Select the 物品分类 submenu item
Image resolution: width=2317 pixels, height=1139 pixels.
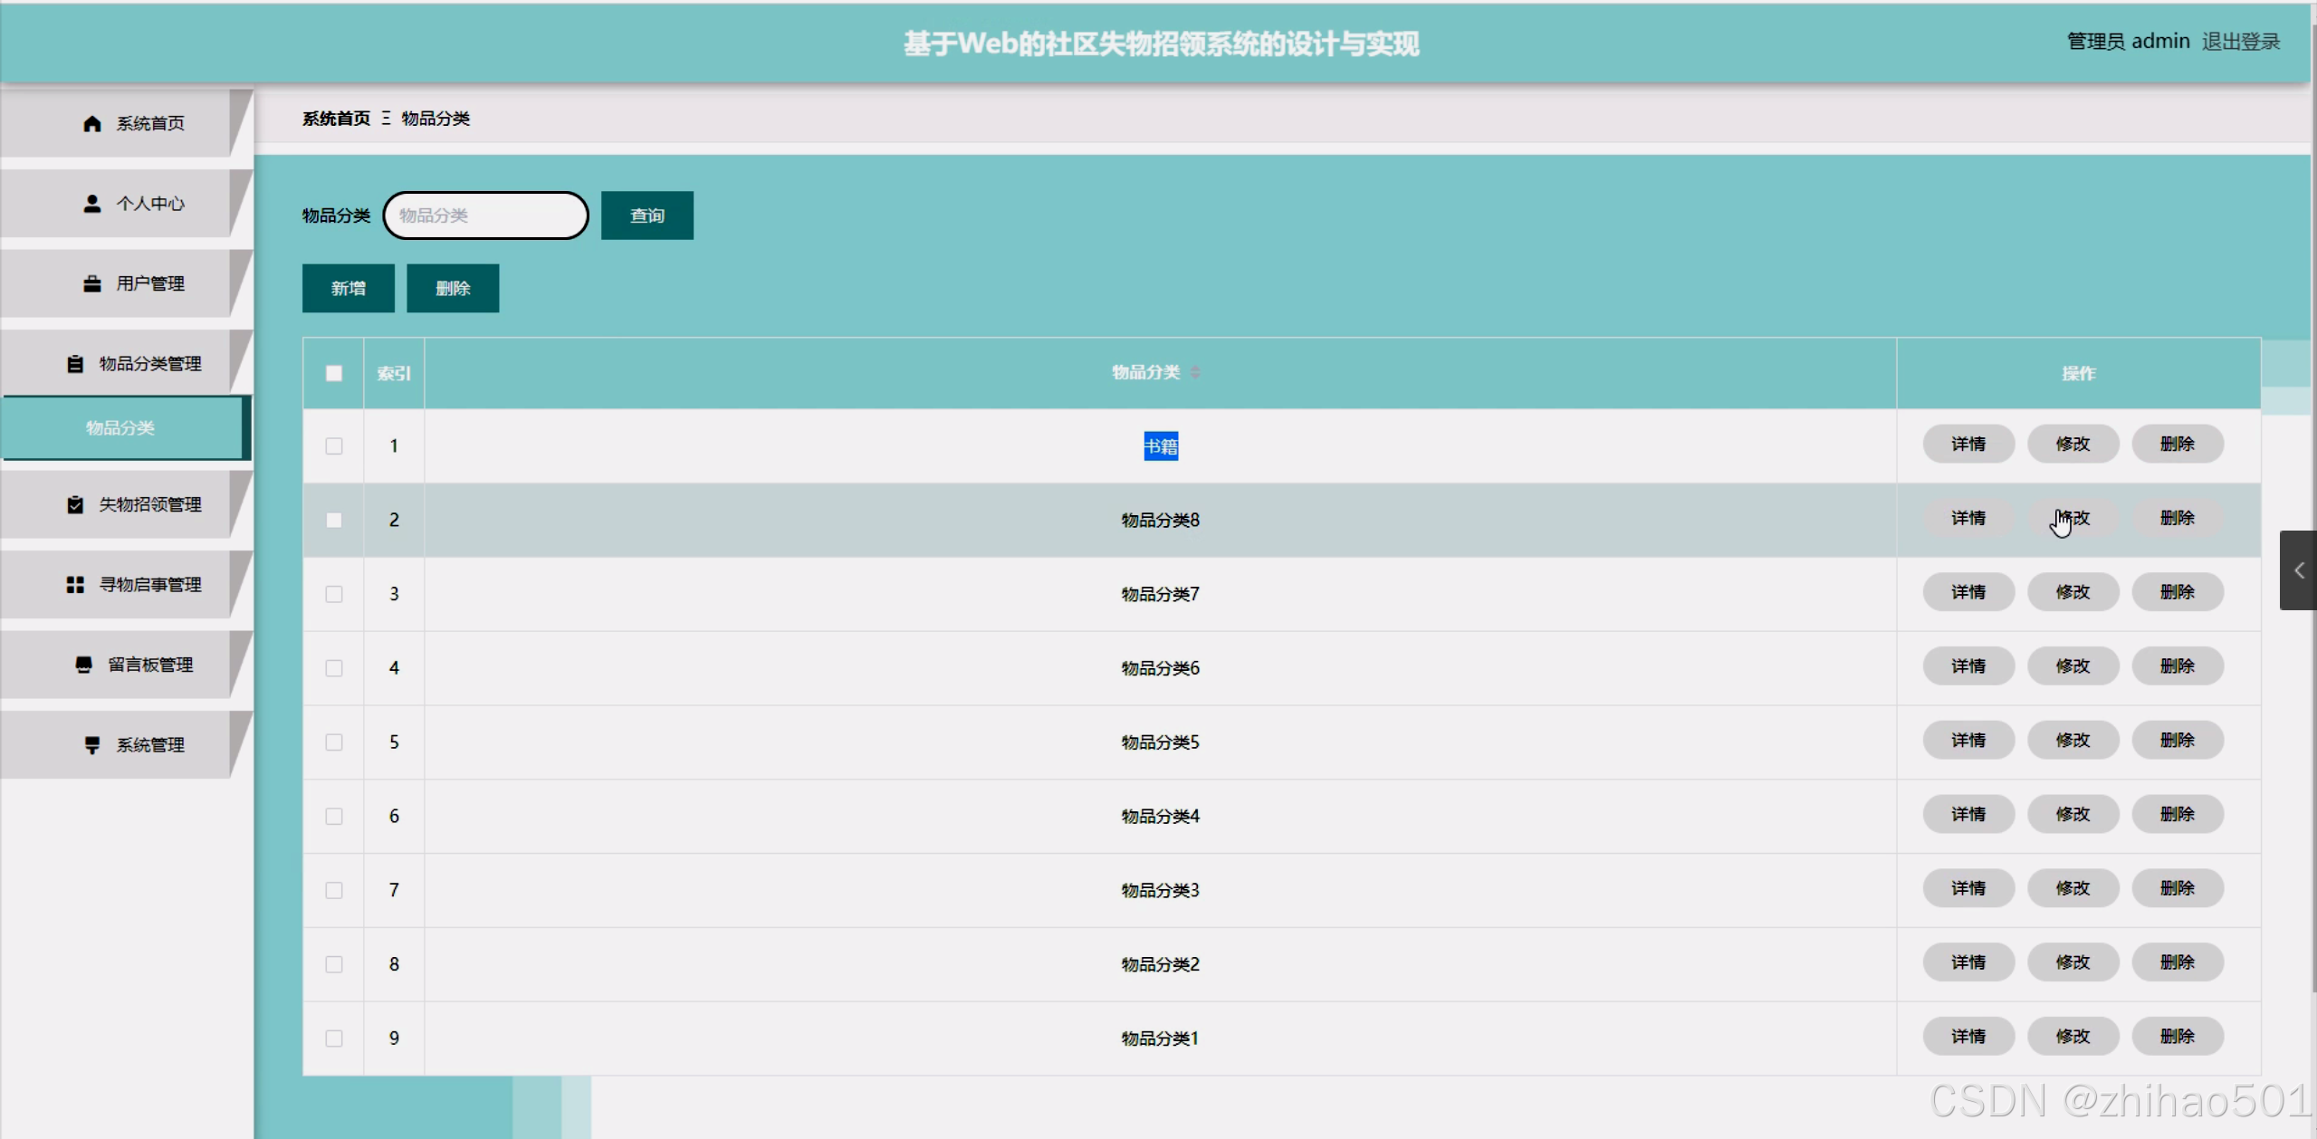coord(120,427)
